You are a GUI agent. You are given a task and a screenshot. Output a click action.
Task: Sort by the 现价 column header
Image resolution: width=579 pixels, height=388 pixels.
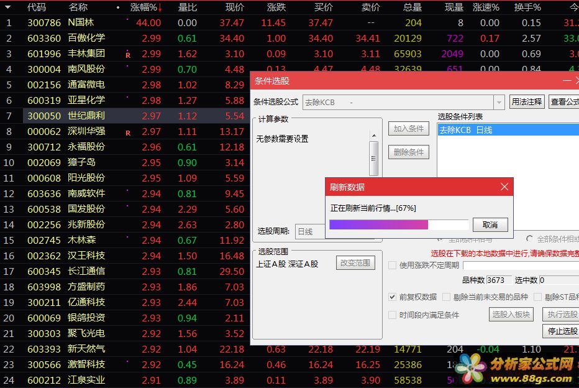pyautogui.click(x=235, y=7)
